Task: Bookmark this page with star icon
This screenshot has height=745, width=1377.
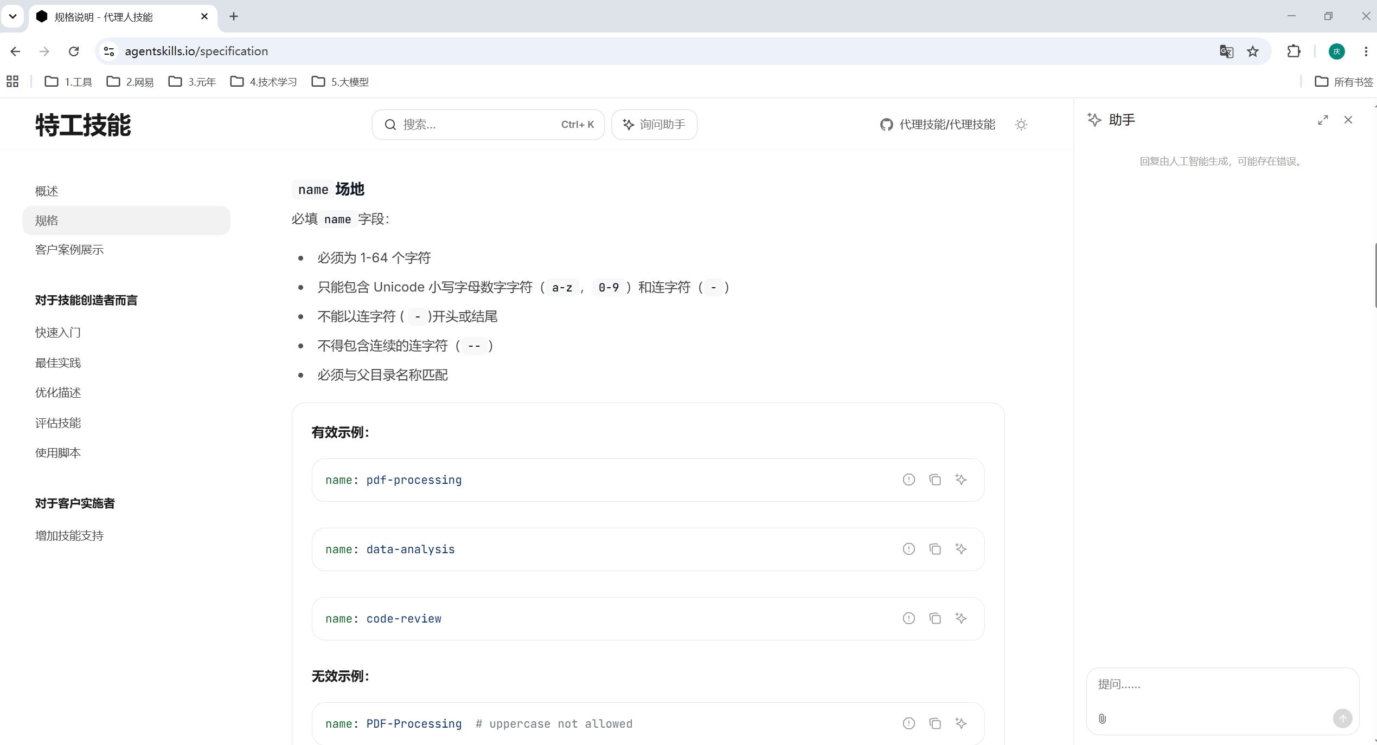Action: click(1253, 51)
